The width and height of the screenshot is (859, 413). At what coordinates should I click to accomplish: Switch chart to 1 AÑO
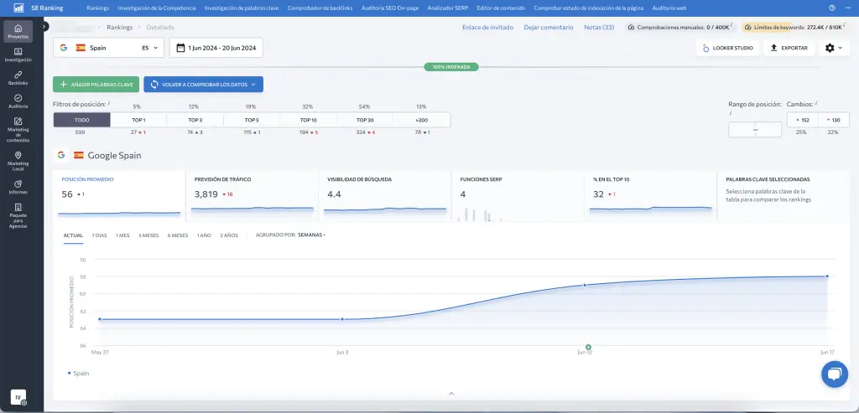tap(204, 235)
